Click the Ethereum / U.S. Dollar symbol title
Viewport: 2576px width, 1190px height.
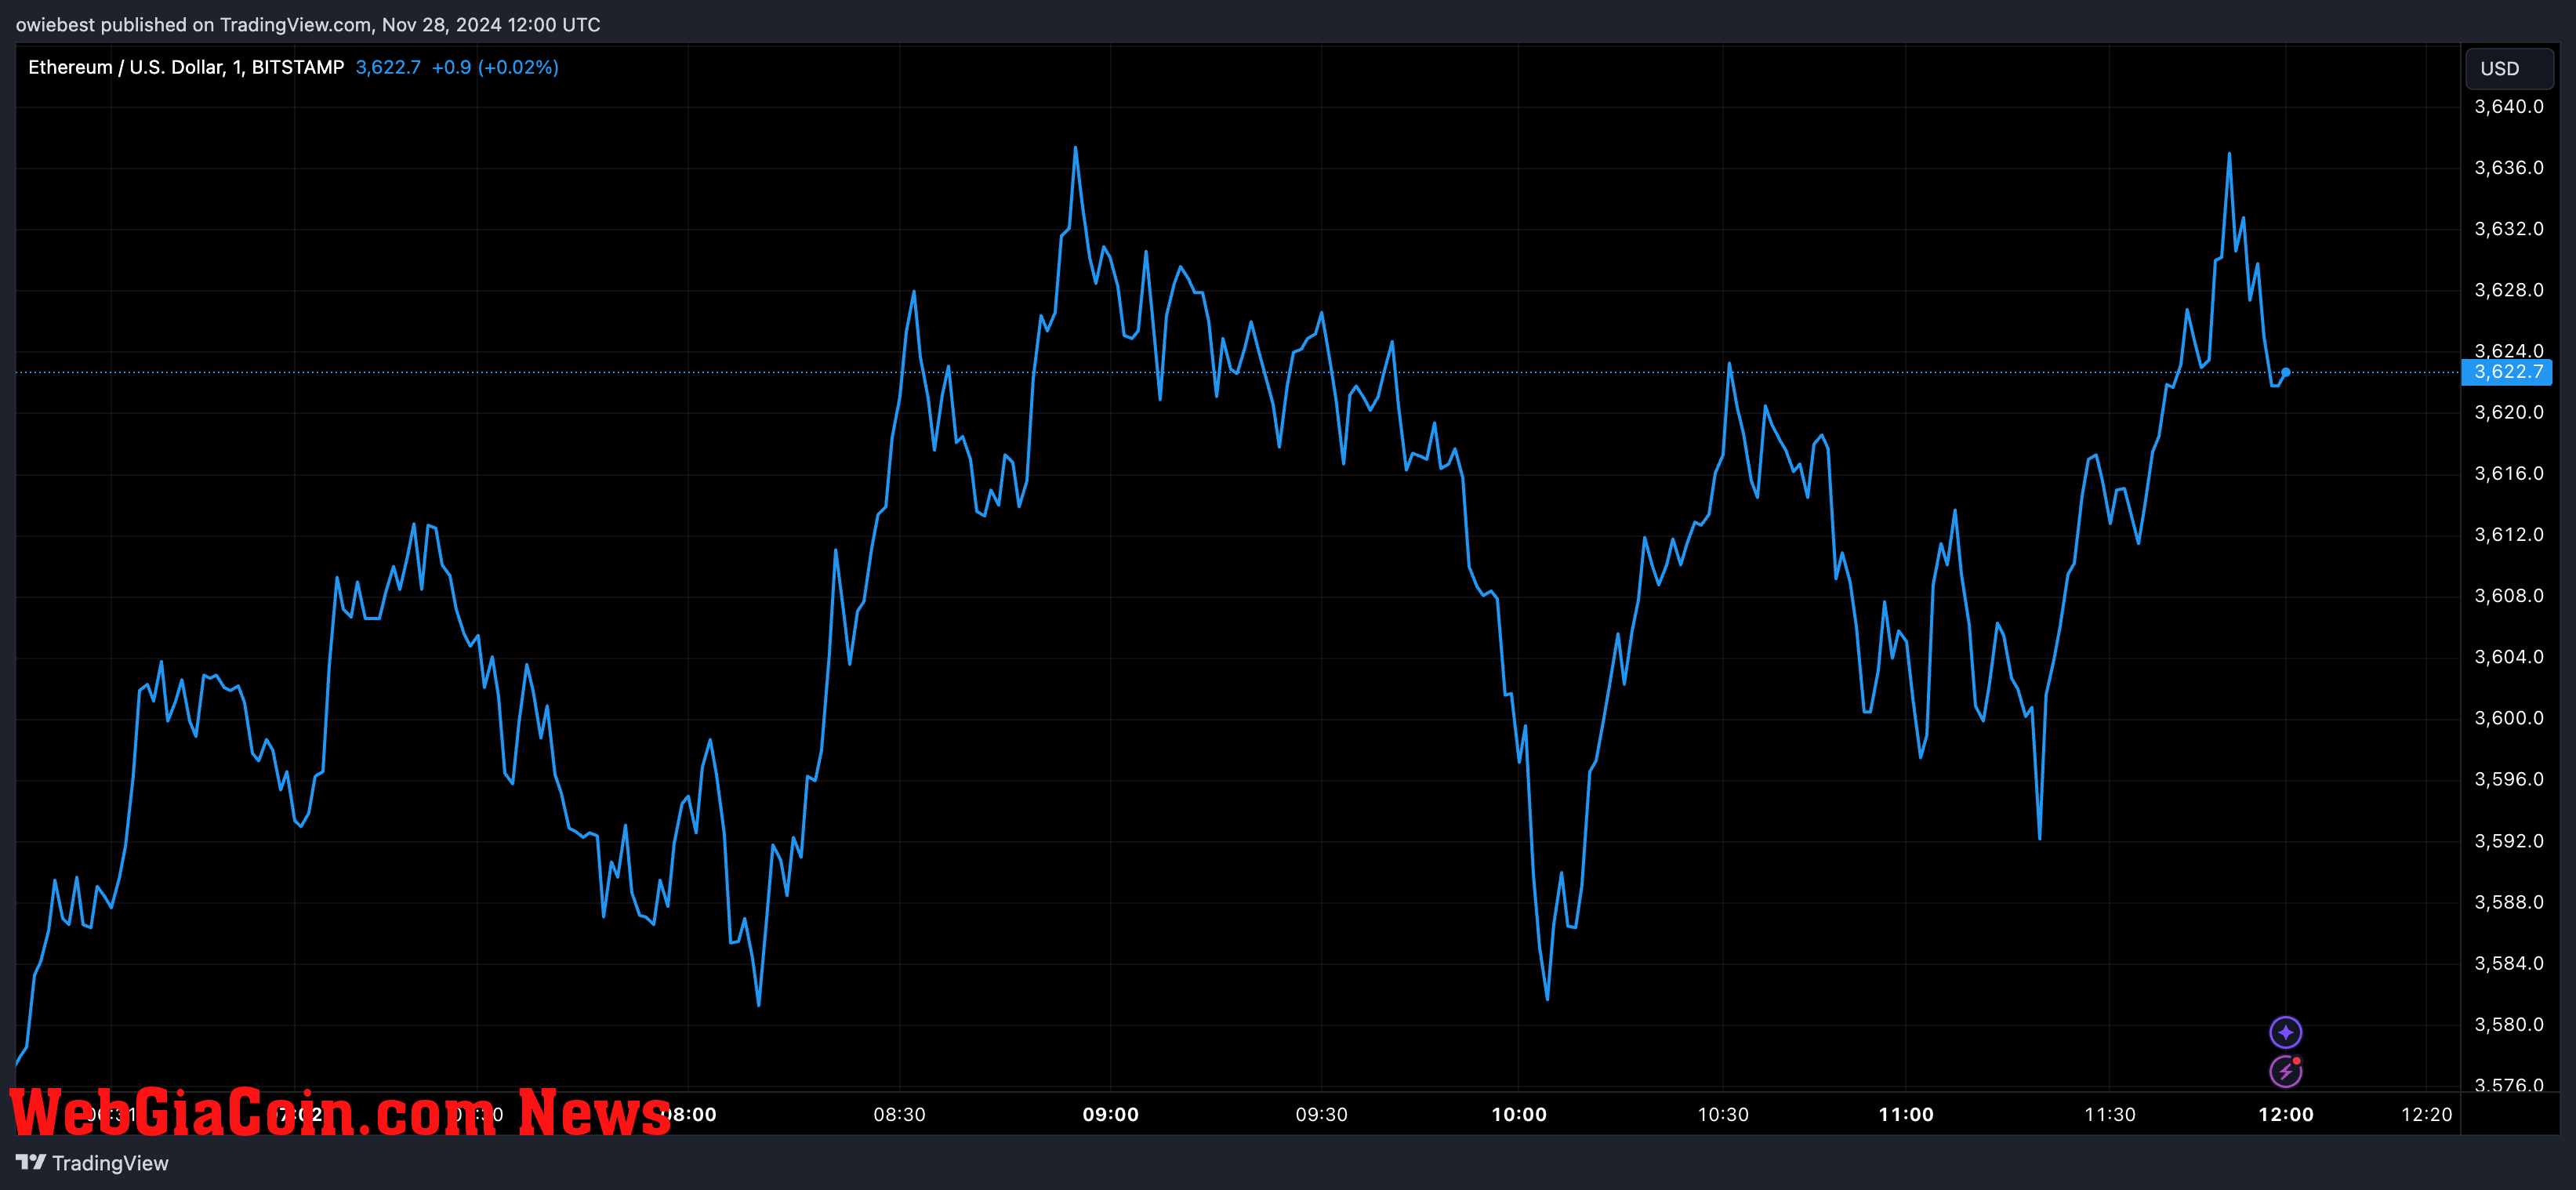186,67
